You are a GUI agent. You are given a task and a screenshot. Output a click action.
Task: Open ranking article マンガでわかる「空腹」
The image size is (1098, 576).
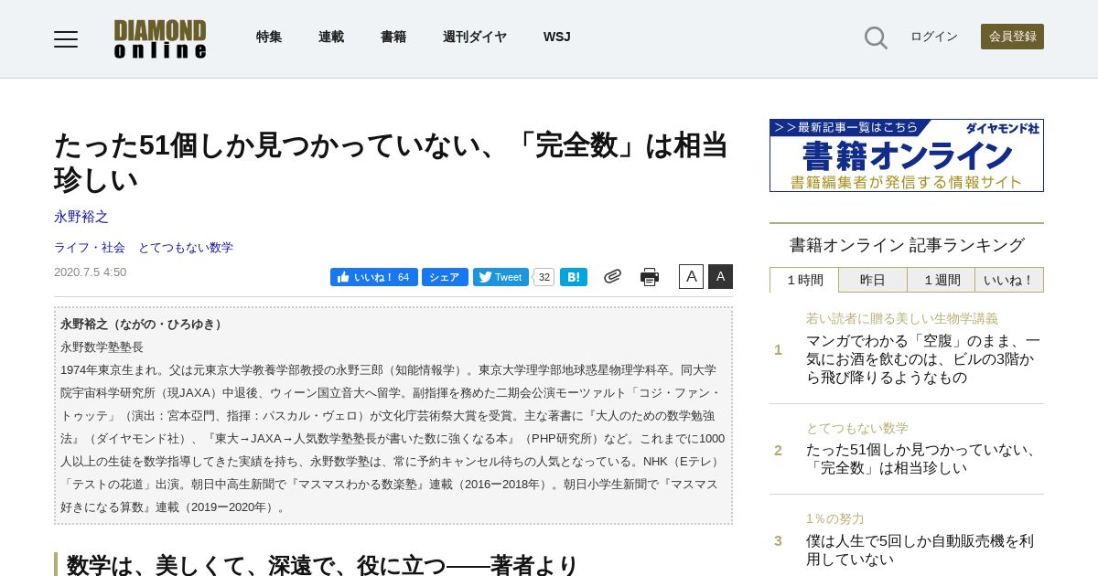click(x=923, y=359)
